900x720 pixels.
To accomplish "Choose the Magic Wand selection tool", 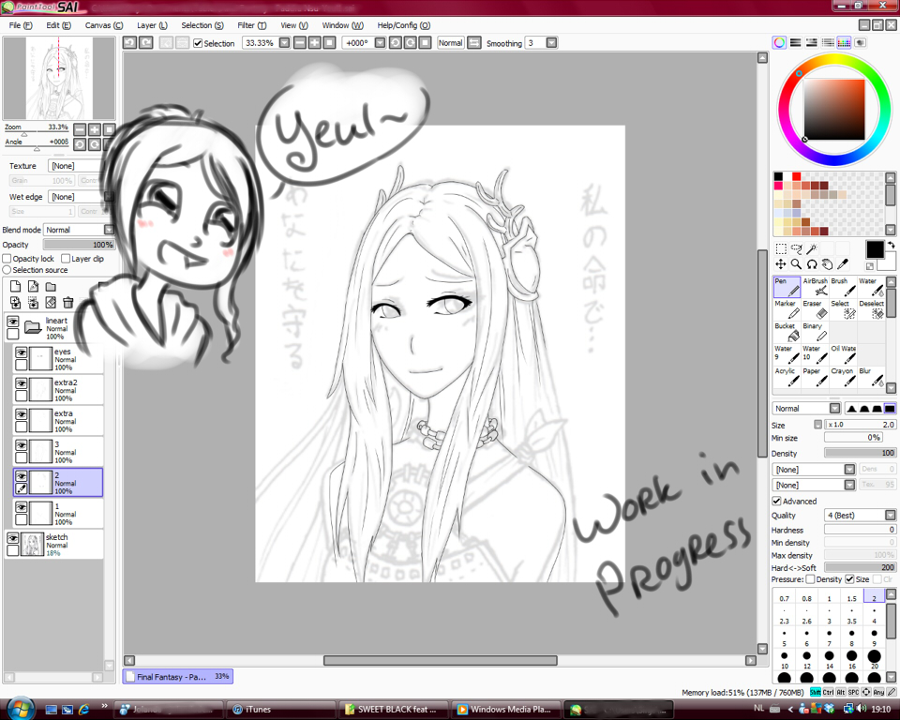I will (812, 249).
